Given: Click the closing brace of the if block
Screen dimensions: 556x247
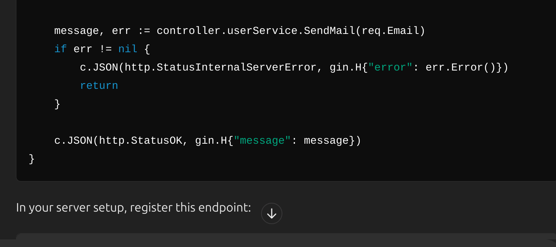Looking at the screenshot, I should pyautogui.click(x=57, y=104).
